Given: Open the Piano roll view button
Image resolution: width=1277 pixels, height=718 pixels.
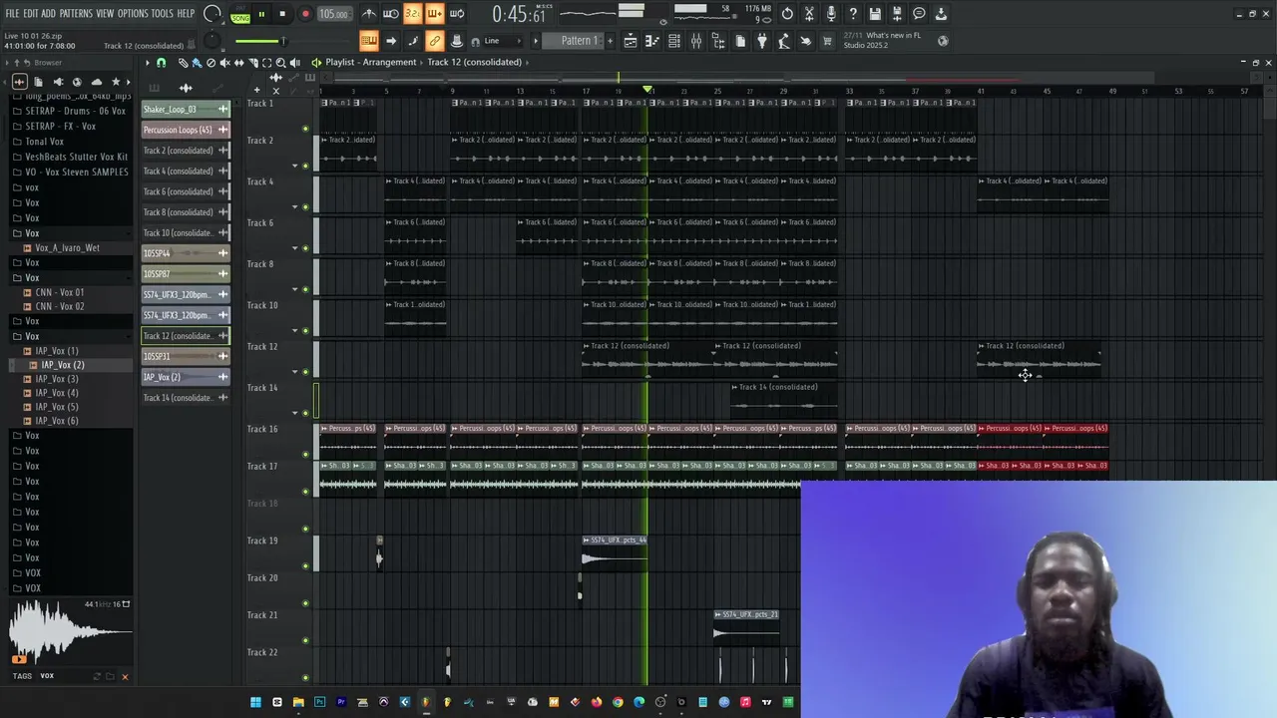Looking at the screenshot, I should click(x=652, y=41).
